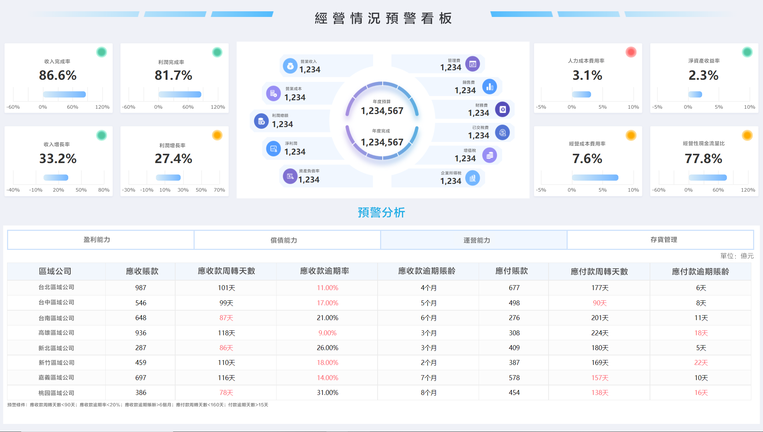Click the 營業成本 calculator icon
The width and height of the screenshot is (763, 432).
pyautogui.click(x=273, y=94)
